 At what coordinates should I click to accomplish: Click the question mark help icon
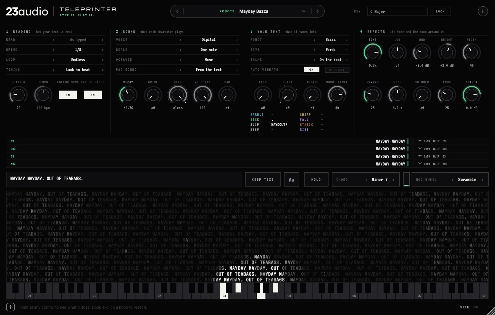click(10, 307)
